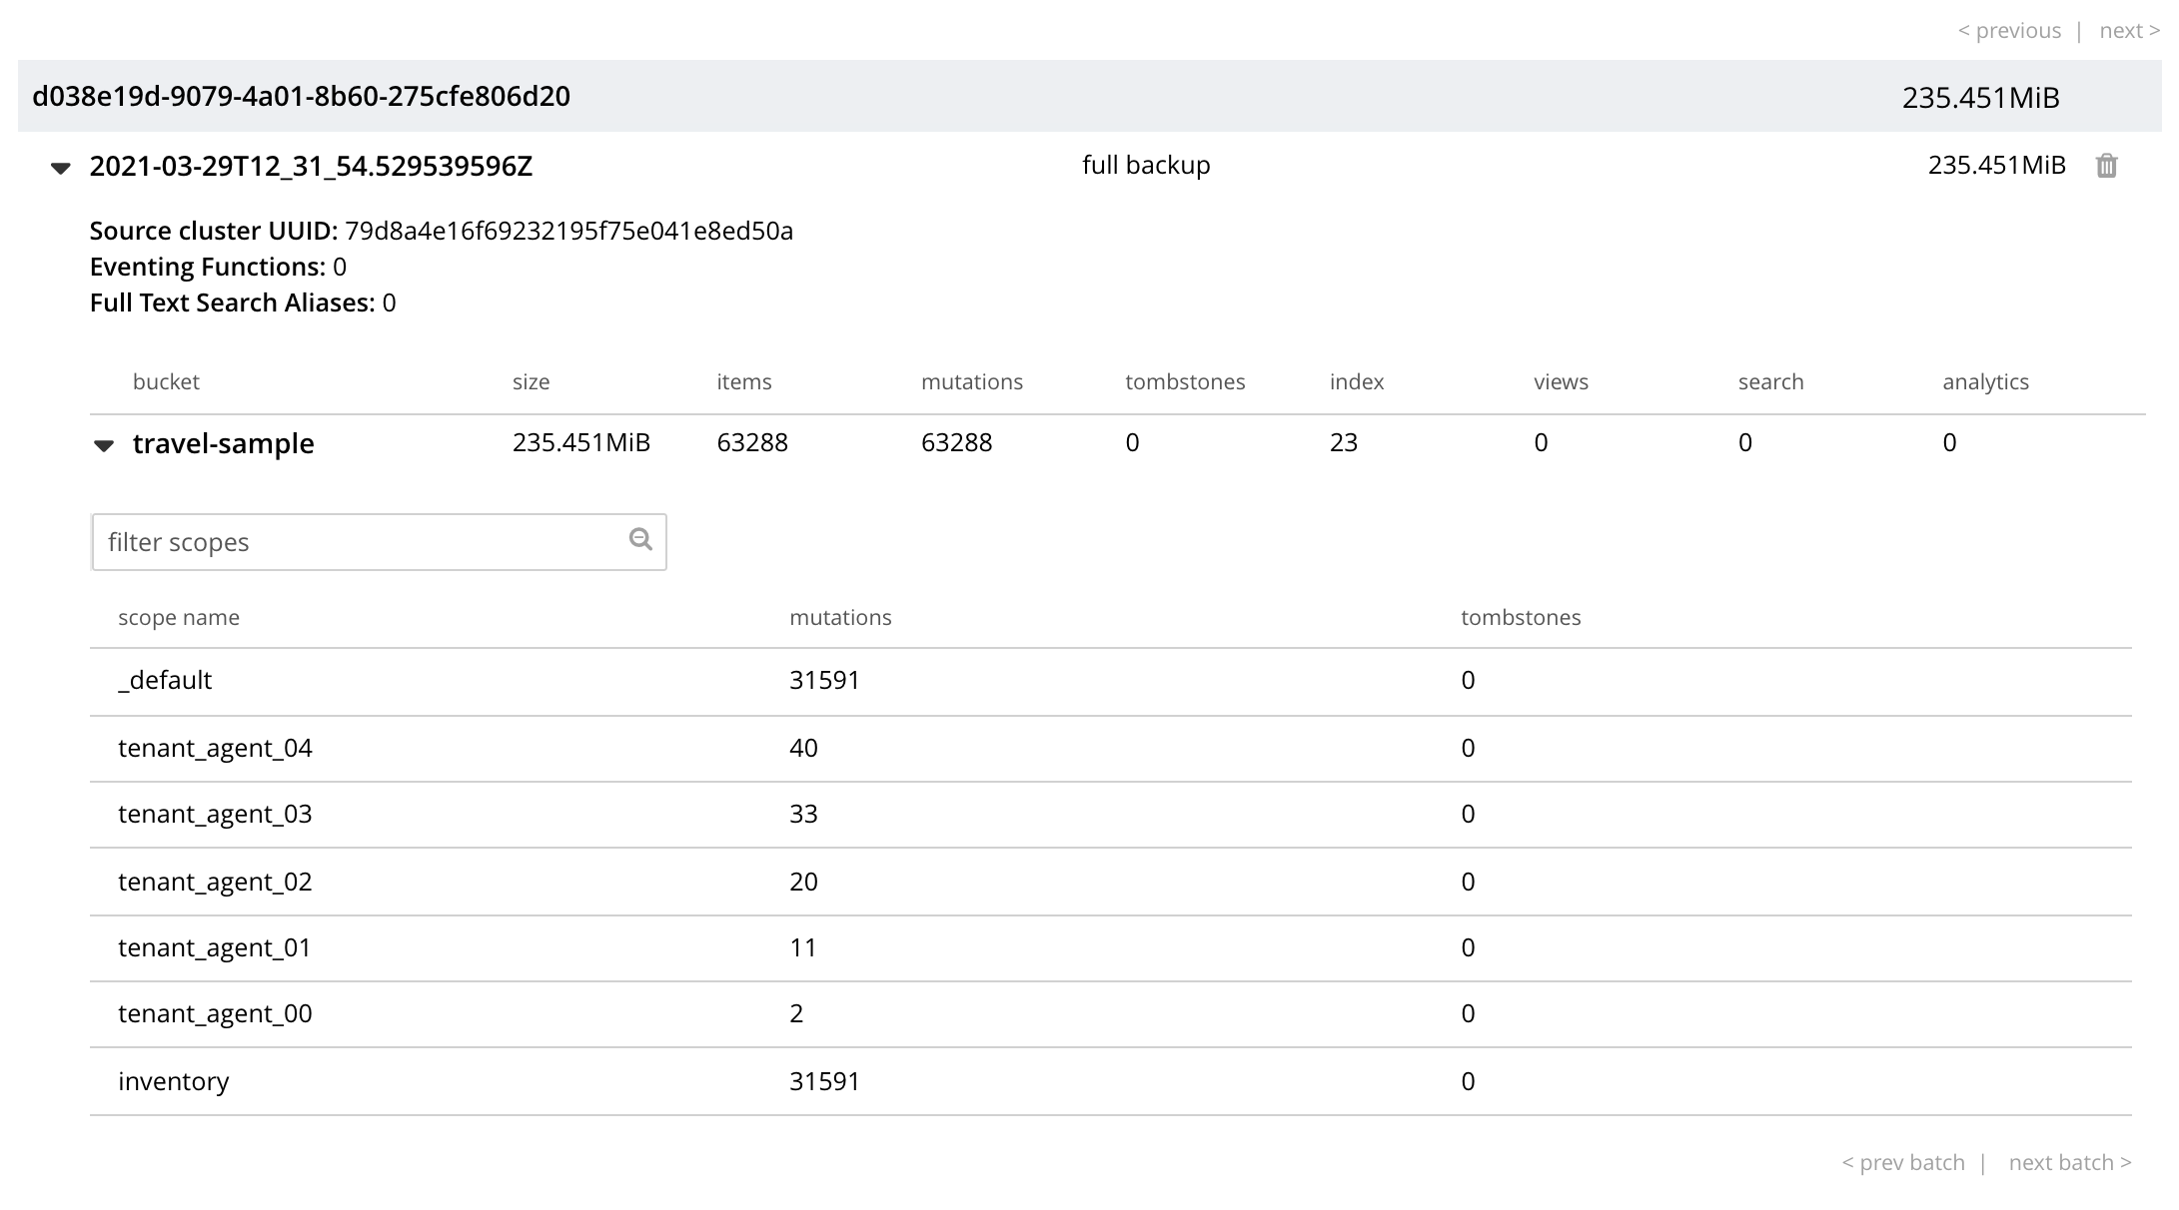This screenshot has width=2179, height=1210.
Task: Click the repository ID header d038e19d
Action: tap(301, 97)
